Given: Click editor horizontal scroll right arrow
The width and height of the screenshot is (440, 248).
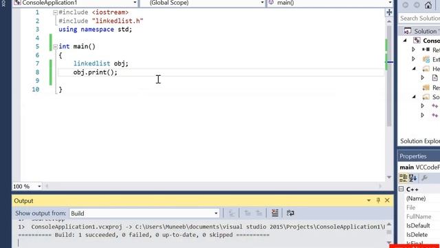Looking at the screenshot, I should click(x=380, y=186).
